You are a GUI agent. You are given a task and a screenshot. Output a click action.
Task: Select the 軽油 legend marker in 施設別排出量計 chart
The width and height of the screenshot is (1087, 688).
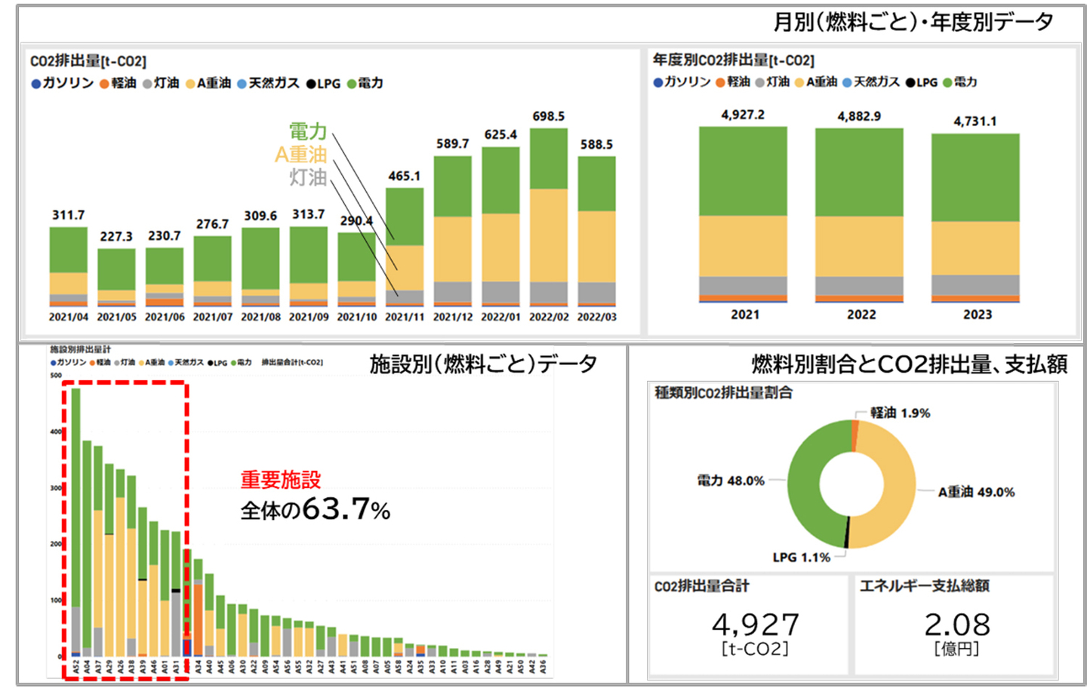(x=92, y=363)
